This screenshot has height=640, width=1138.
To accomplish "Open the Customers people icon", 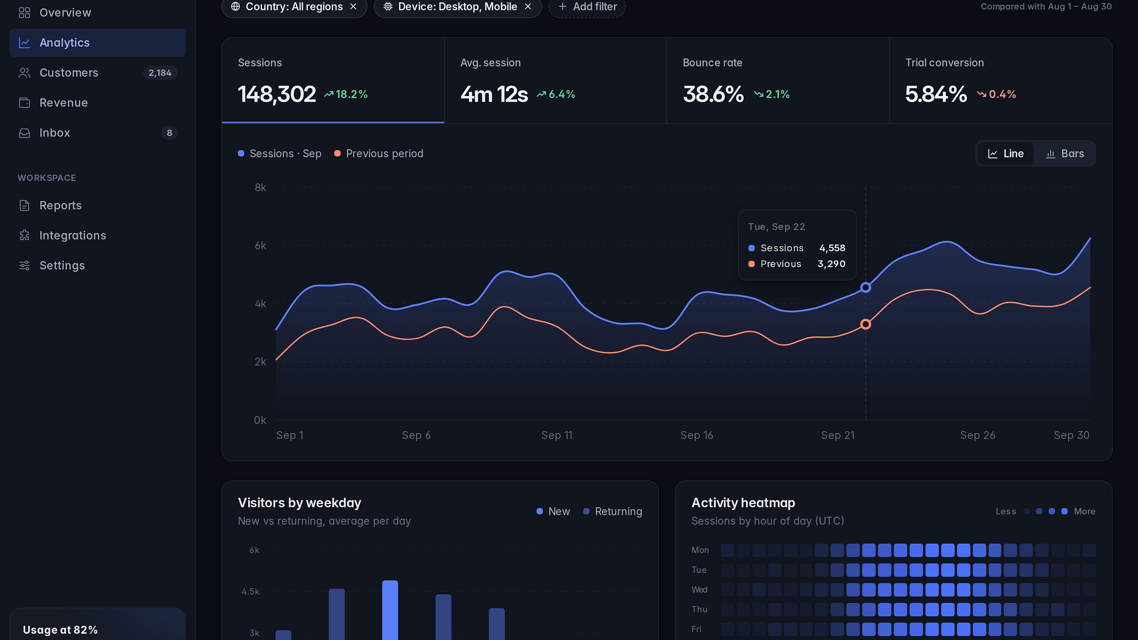I will (24, 73).
